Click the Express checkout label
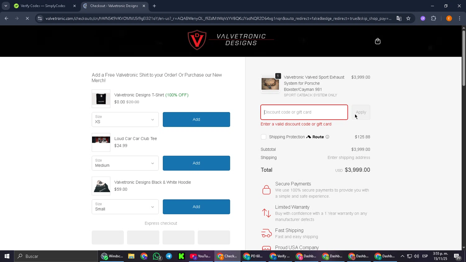This screenshot has height=262, width=466. pyautogui.click(x=161, y=223)
